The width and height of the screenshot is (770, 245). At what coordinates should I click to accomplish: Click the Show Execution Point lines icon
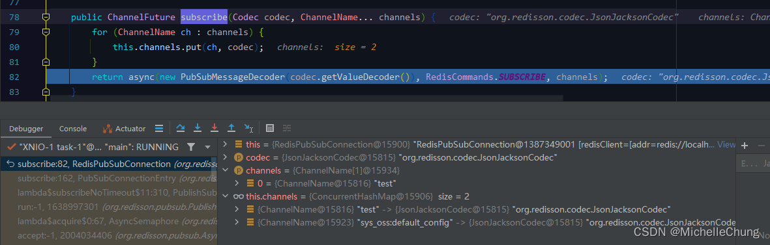tap(159, 128)
